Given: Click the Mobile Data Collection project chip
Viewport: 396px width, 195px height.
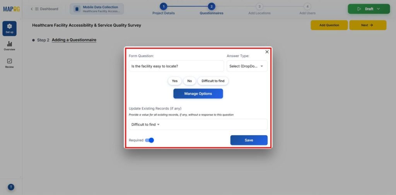Looking at the screenshot, I should (x=97, y=9).
